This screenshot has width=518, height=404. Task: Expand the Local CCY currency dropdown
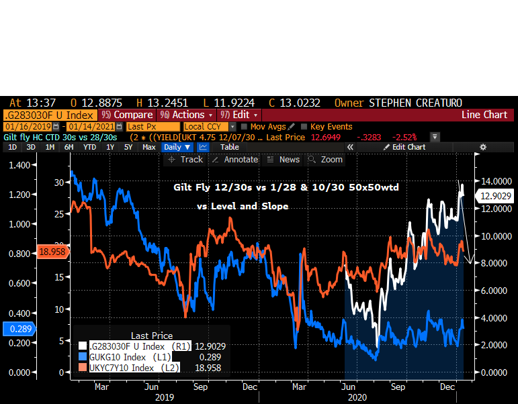(x=232, y=127)
